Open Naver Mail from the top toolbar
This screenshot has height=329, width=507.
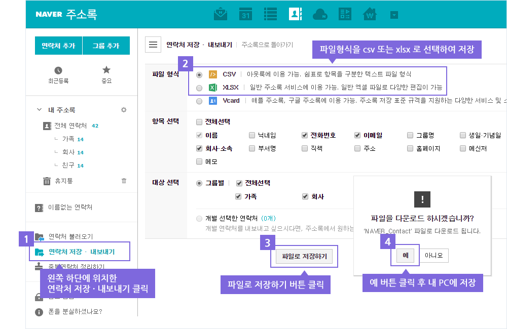pyautogui.click(x=220, y=15)
